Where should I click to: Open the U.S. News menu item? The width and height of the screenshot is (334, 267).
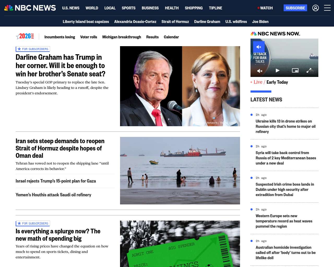tap(71, 8)
